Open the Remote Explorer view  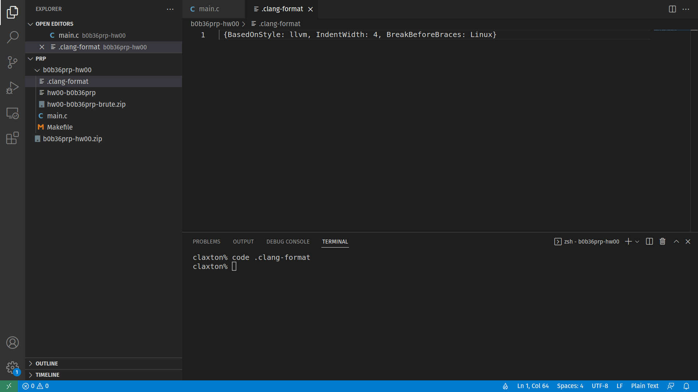coord(12,113)
